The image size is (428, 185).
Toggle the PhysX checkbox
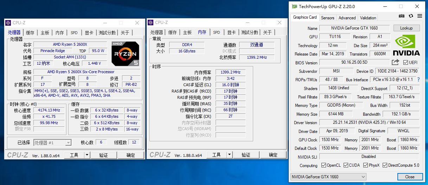[x=366, y=165]
